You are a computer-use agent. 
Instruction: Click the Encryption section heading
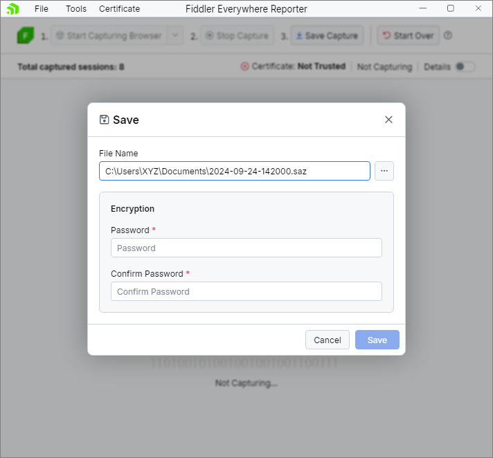pos(132,209)
